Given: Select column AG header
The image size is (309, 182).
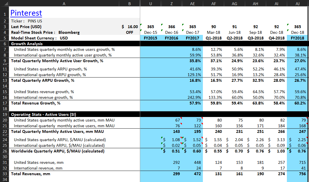Looking at the screenshot, I should point(234,4).
